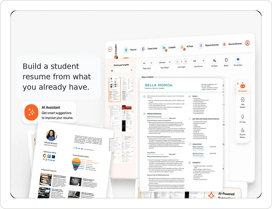Open the Pro Tips lightbulb icon
Screen dimensions: 272x209
click(x=242, y=117)
